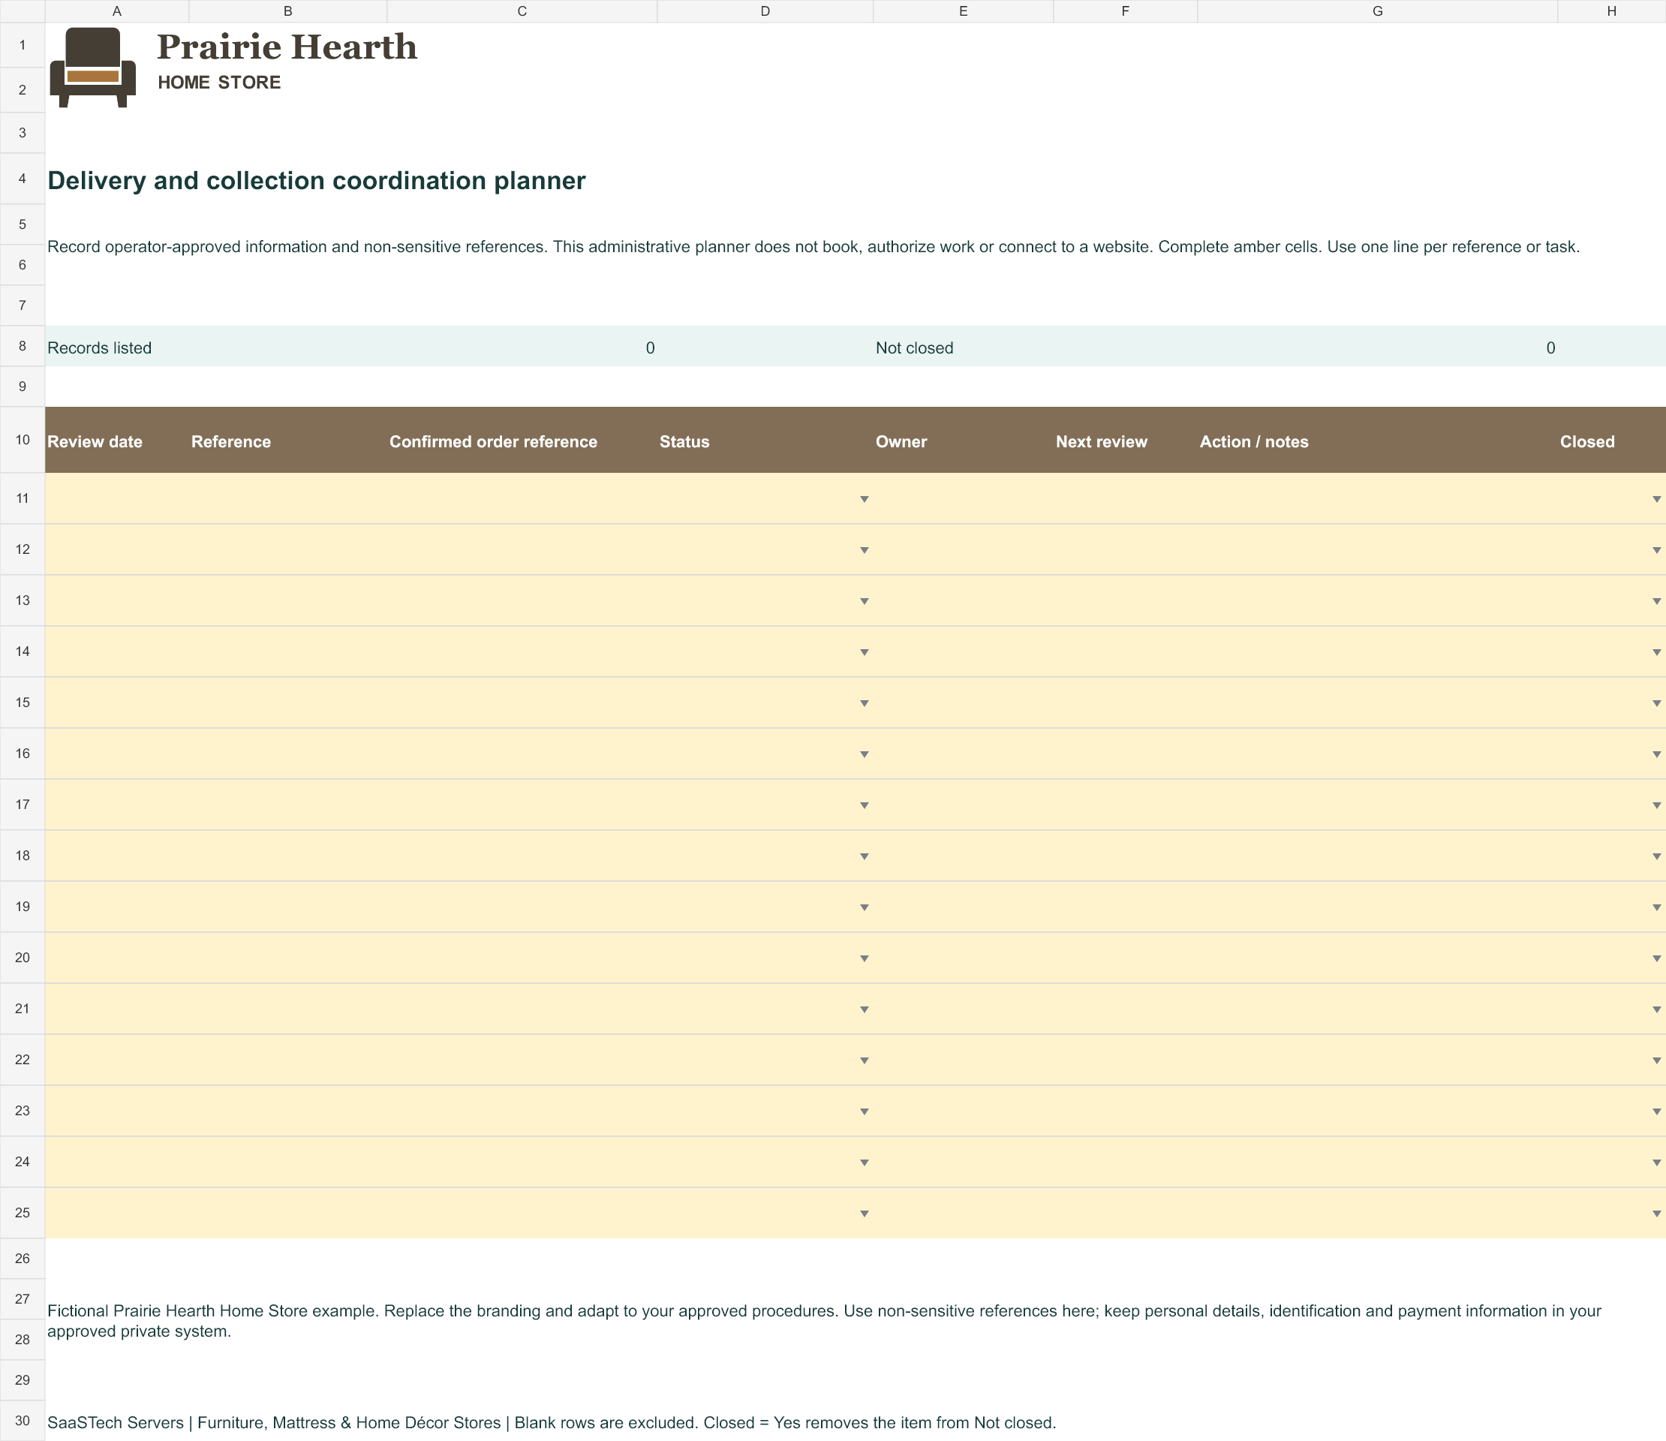The image size is (1666, 1441).
Task: Click the Confirmed order reference cell in row 21
Action: [x=522, y=1009]
